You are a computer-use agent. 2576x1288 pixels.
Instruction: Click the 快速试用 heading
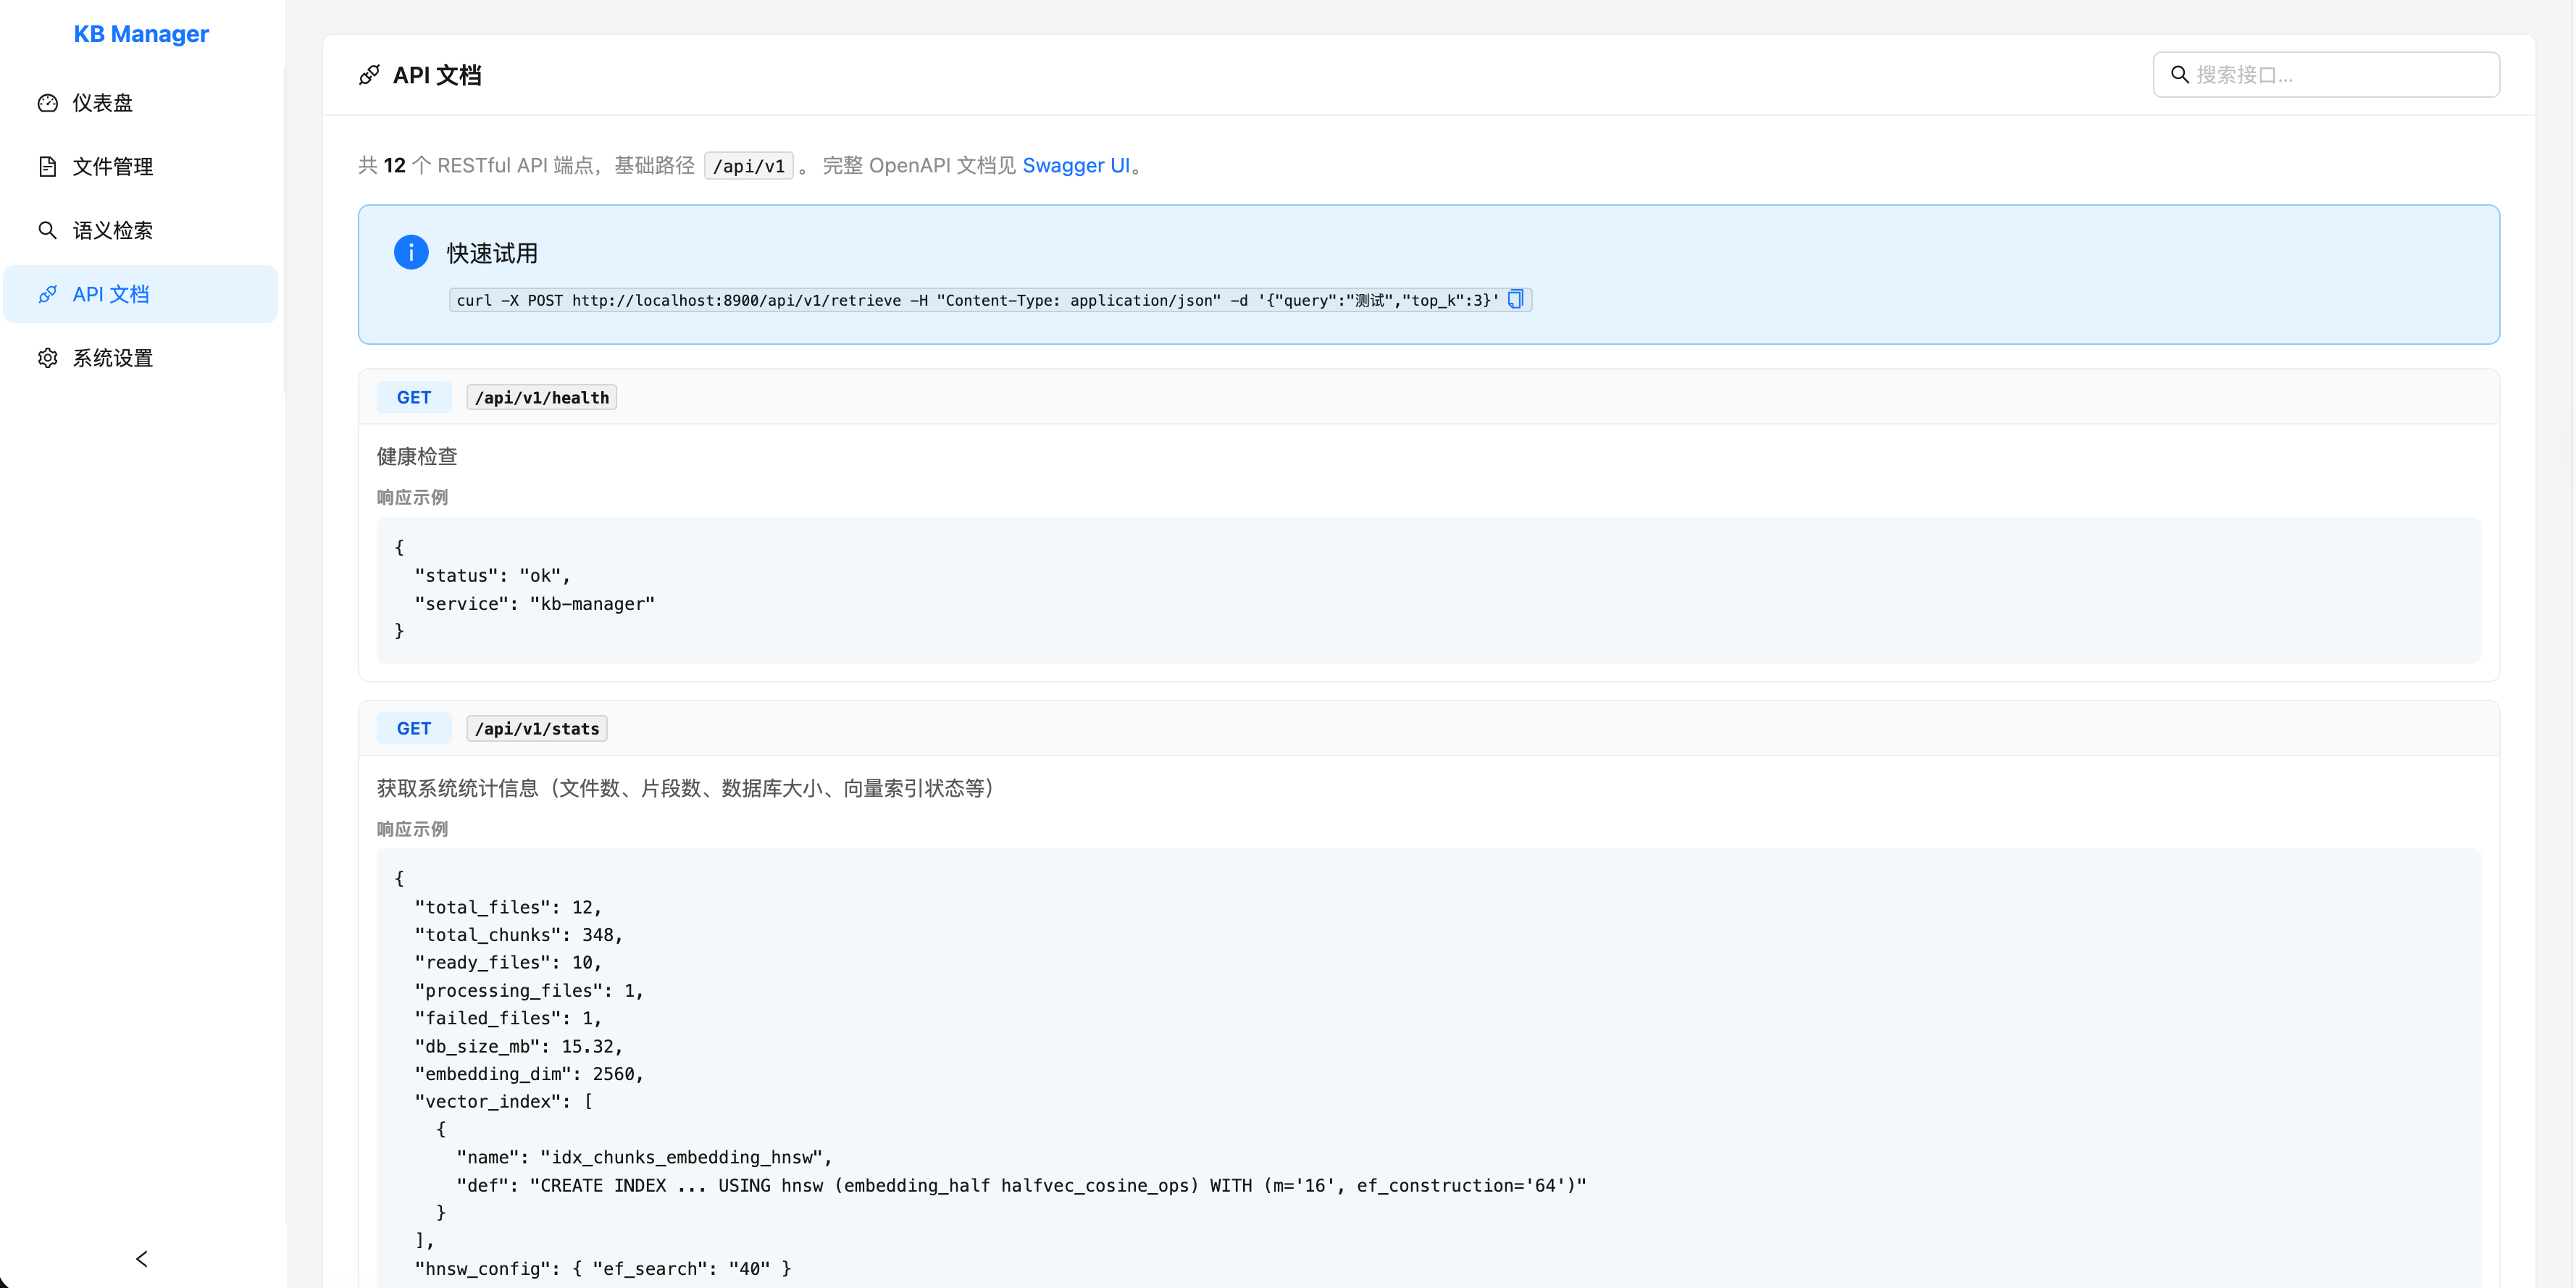[x=492, y=253]
